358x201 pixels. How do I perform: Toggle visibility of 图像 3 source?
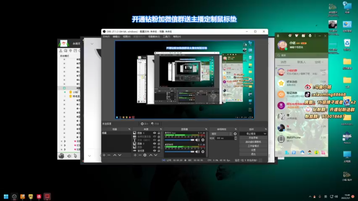(154, 133)
